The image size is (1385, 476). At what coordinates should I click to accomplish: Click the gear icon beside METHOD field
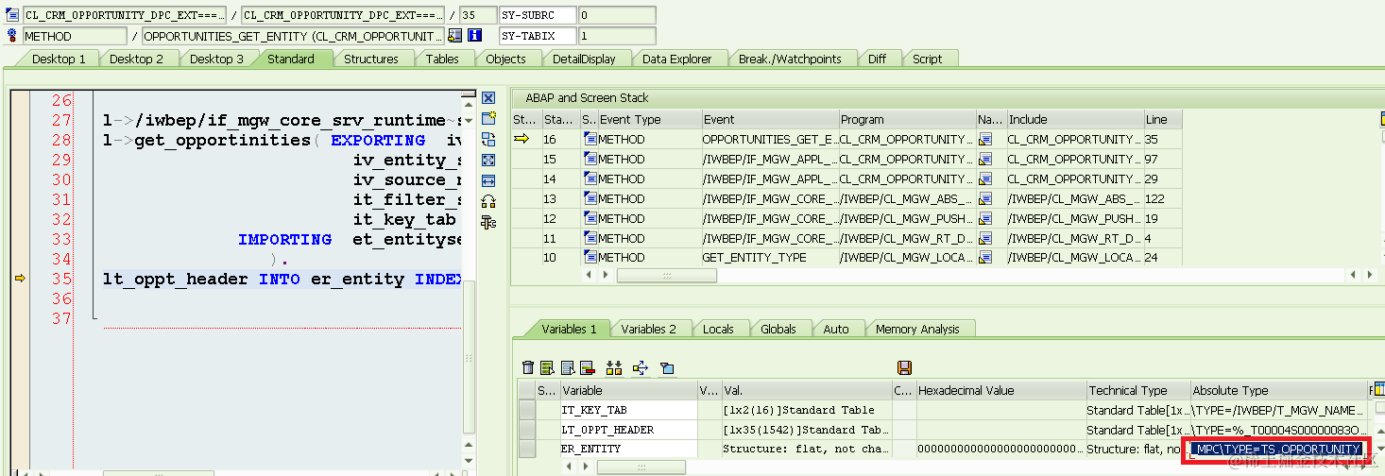point(12,35)
